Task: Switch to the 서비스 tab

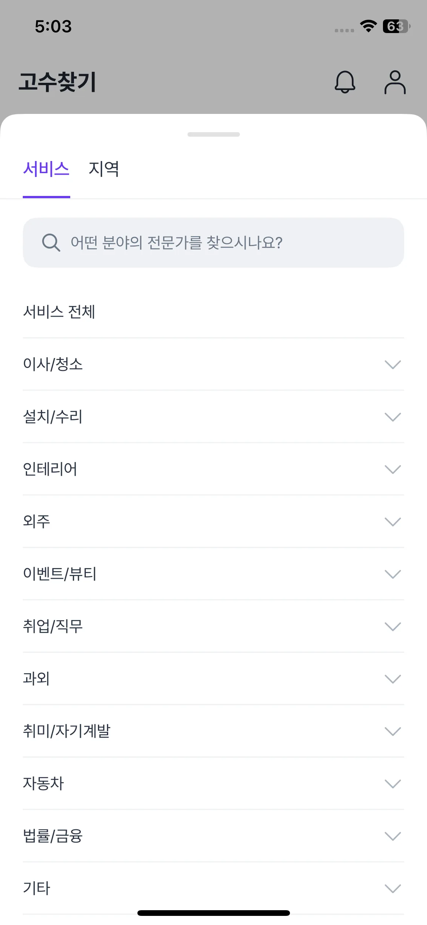Action: coord(46,169)
